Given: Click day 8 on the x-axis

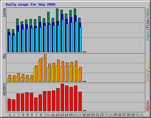Looking at the screenshot, I should tap(41, 115).
